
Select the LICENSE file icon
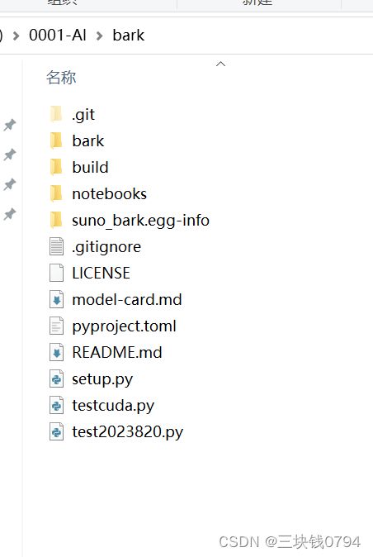pyautogui.click(x=56, y=273)
